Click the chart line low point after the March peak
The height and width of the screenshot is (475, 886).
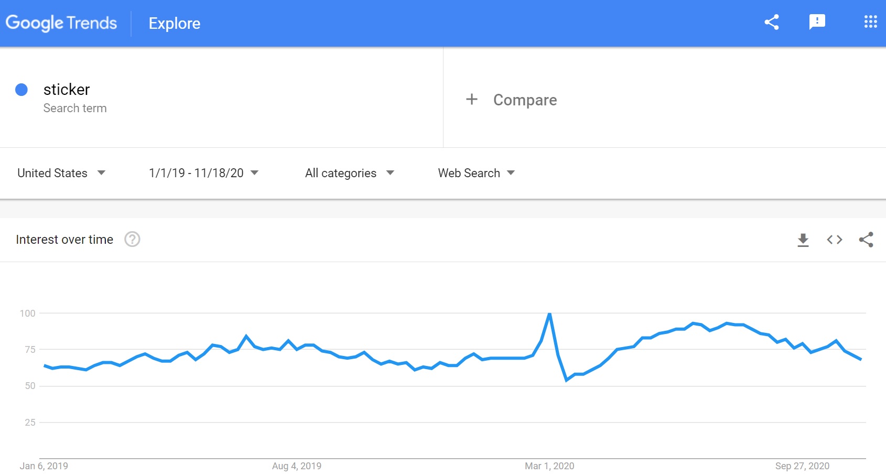pos(567,380)
